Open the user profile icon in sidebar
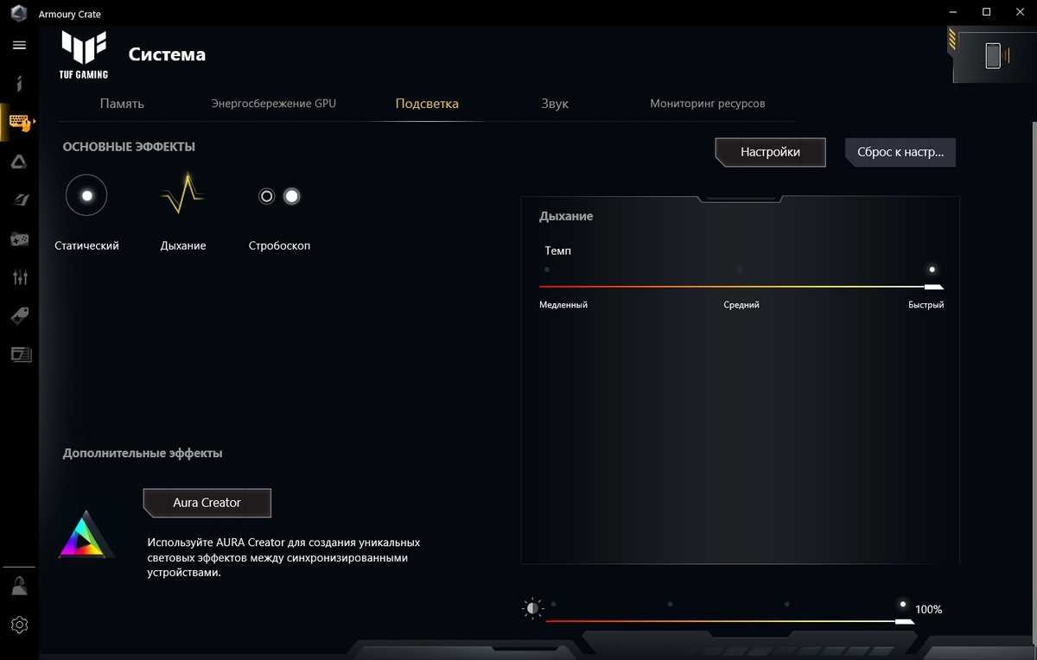 [19, 587]
